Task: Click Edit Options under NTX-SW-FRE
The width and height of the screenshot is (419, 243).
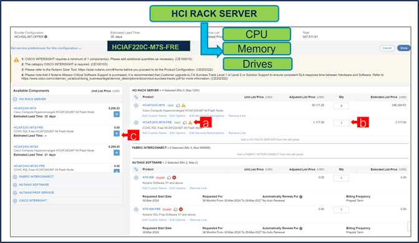Action: [178, 220]
